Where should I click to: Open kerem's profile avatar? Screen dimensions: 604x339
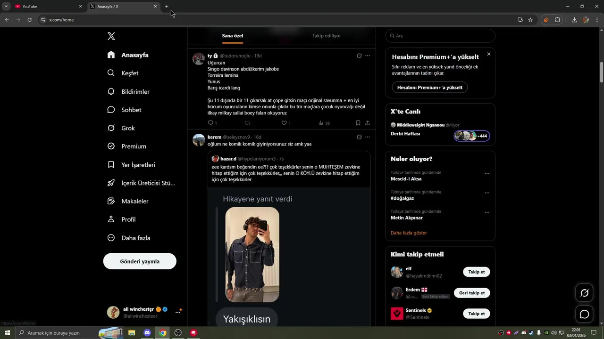click(199, 140)
